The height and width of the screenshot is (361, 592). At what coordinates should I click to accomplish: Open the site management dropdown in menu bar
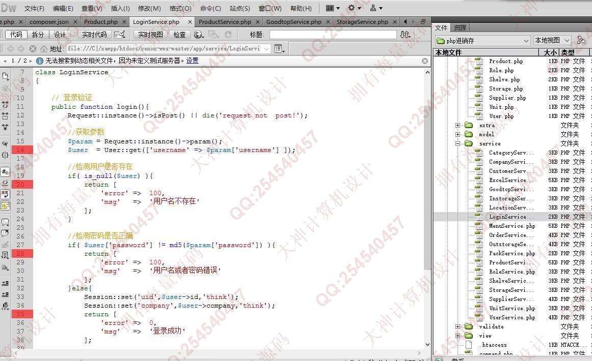pyautogui.click(x=376, y=8)
